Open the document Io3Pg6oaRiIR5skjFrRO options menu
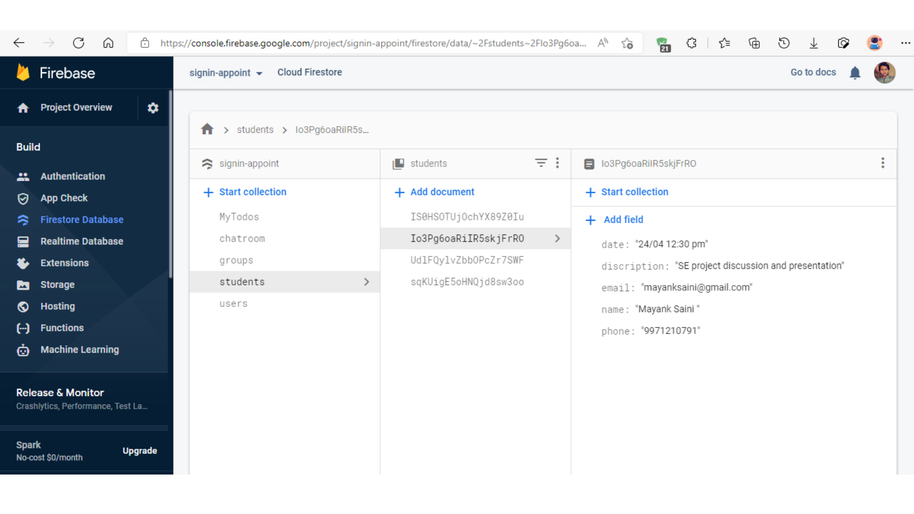The image size is (914, 514). (883, 163)
